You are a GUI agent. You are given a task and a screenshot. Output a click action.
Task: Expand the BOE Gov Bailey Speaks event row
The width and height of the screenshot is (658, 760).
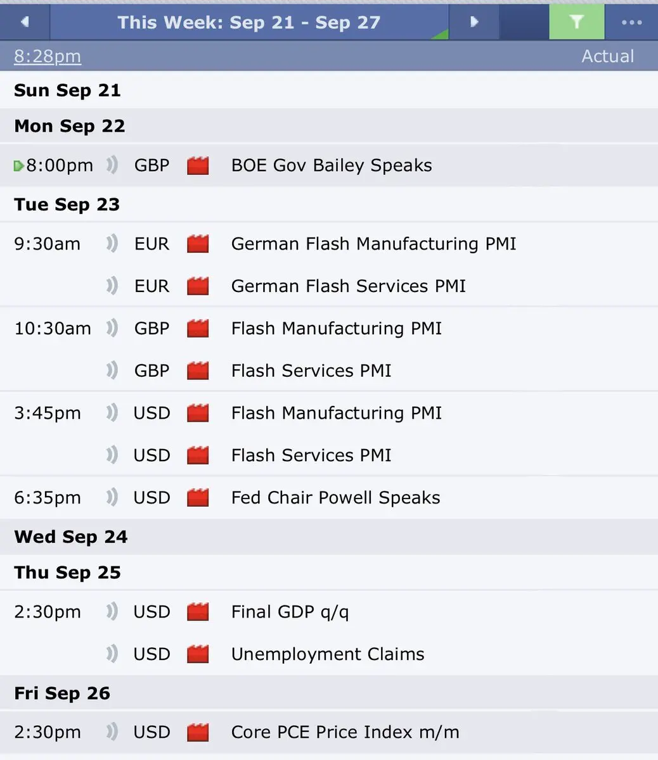pos(329,165)
